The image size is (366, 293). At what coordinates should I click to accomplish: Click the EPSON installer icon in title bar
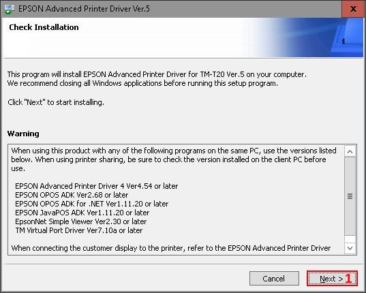(x=10, y=9)
